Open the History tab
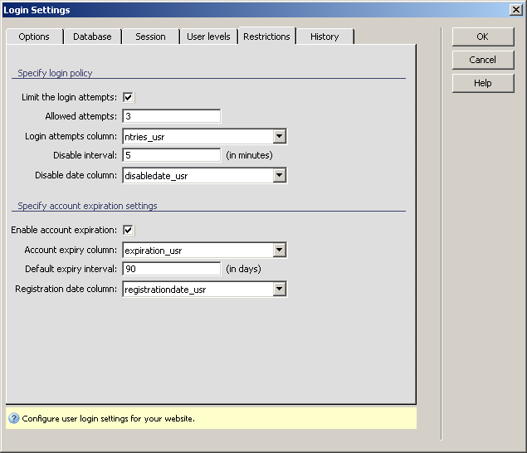 click(324, 37)
